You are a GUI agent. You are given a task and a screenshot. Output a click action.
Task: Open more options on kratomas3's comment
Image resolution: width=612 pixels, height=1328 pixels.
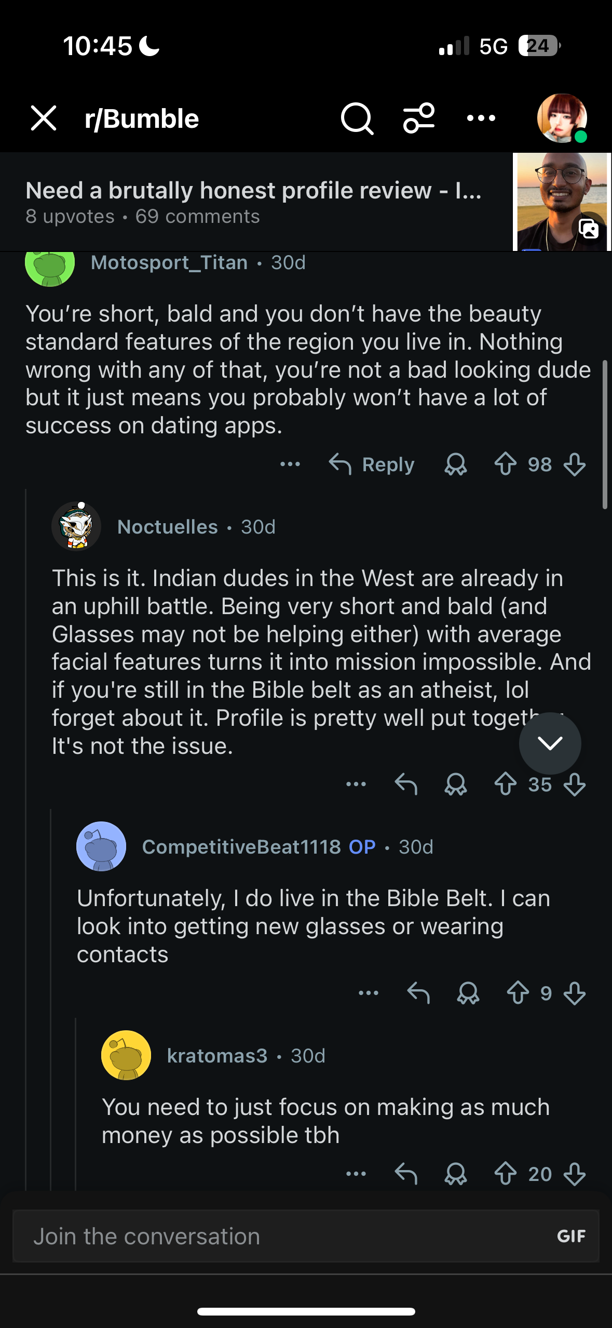pyautogui.click(x=356, y=1174)
